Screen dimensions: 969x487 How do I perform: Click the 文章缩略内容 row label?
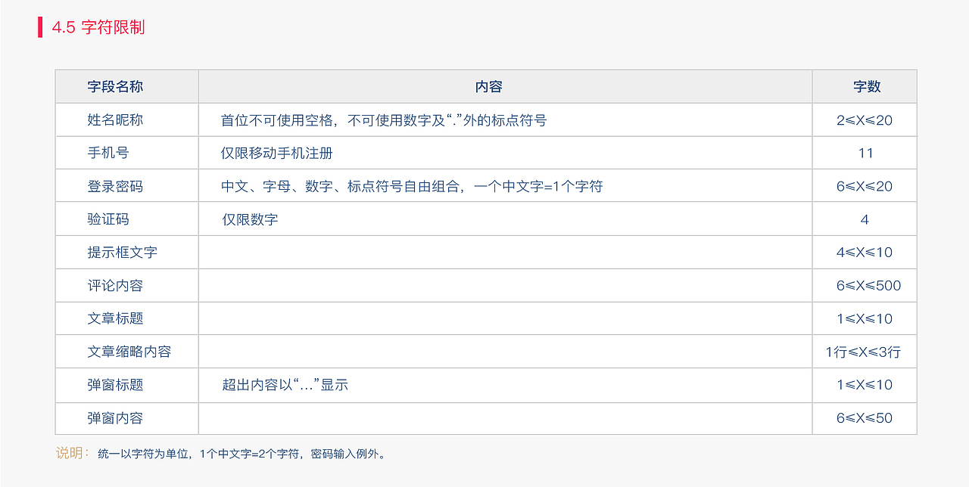pyautogui.click(x=129, y=352)
